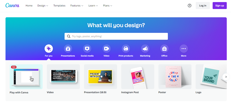This screenshot has height=111, width=231.
Task: Open the help question mark icon
Action: pos(189,6)
